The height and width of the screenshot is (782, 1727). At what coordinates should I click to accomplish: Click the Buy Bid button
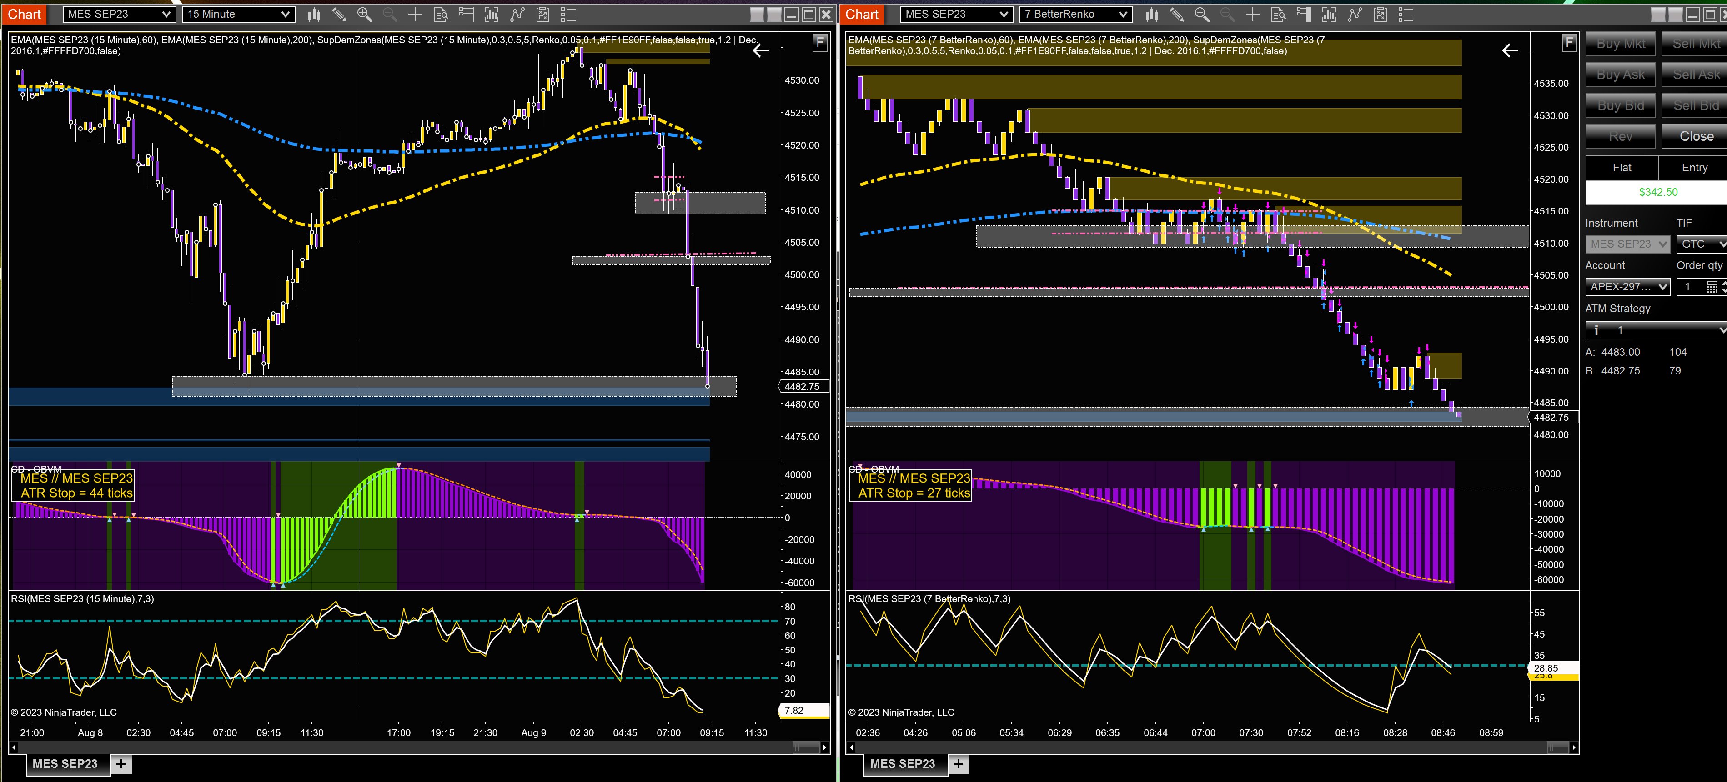click(1621, 105)
